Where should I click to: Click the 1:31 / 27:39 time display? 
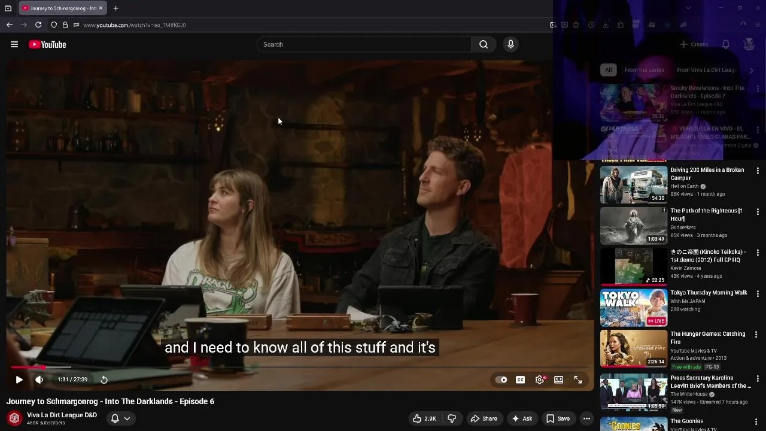tap(72, 380)
